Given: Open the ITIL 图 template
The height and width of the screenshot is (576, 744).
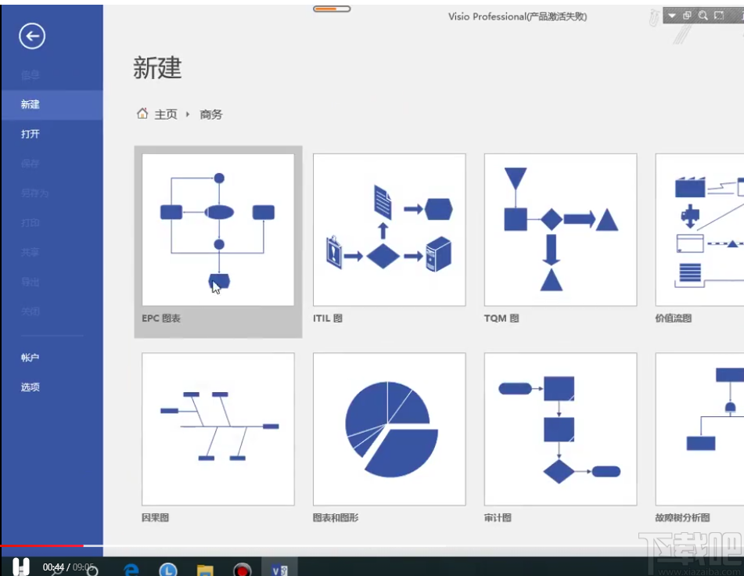Looking at the screenshot, I should [x=389, y=229].
